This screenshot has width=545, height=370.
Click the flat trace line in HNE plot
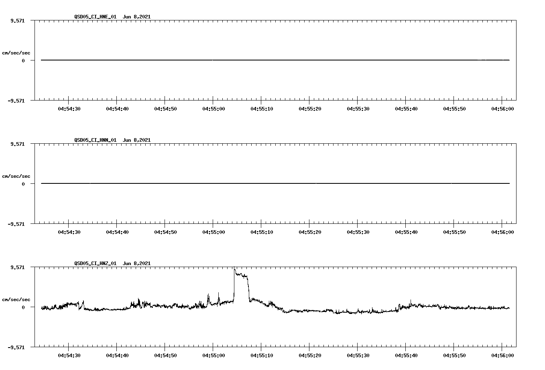[x=275, y=60]
